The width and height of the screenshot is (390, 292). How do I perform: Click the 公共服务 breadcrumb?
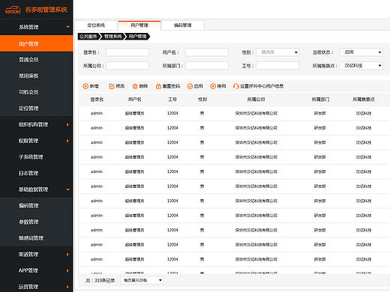point(88,37)
